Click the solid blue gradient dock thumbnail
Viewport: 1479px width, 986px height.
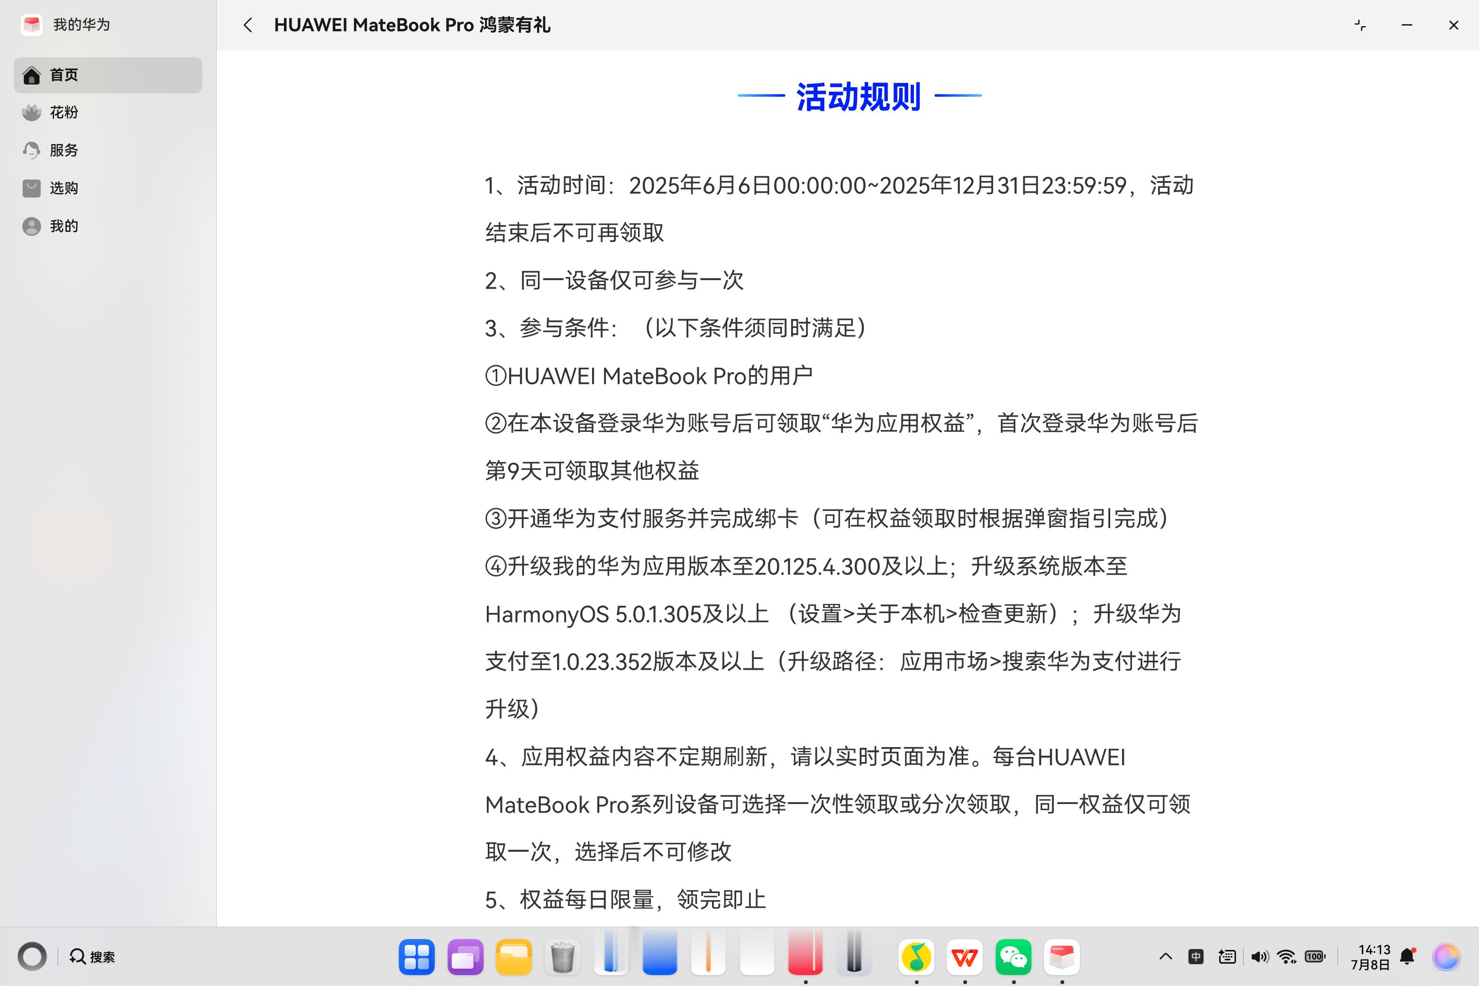coord(660,952)
